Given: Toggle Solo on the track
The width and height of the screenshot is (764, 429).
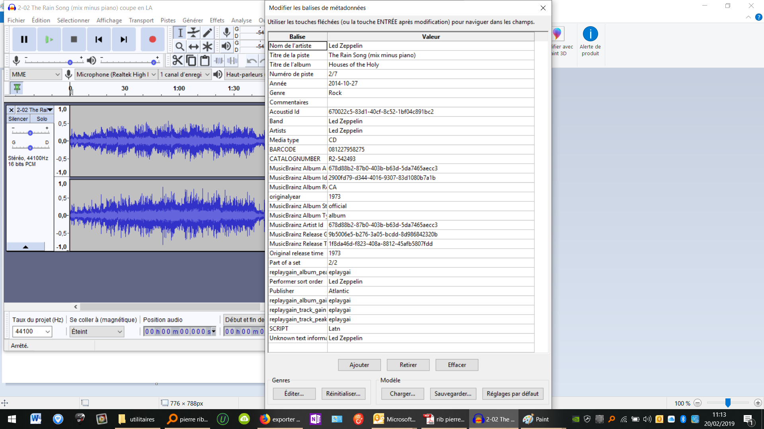Looking at the screenshot, I should [x=42, y=119].
